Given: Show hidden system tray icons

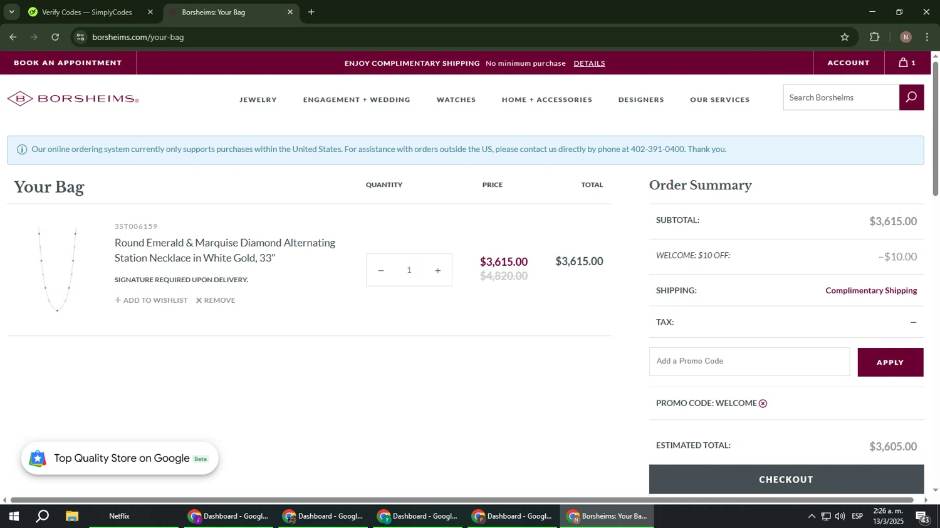Looking at the screenshot, I should (812, 516).
